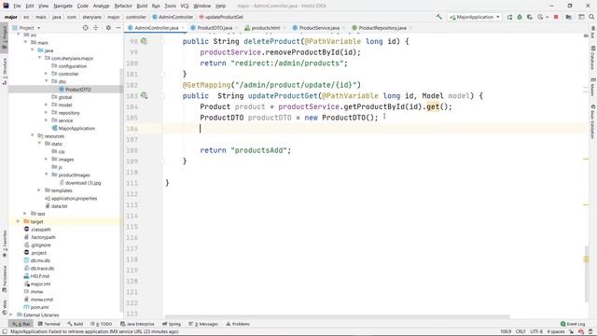Click AdminController breadcrumb in navigation bar
Viewport: 597px width, 336px height.
[x=173, y=17]
